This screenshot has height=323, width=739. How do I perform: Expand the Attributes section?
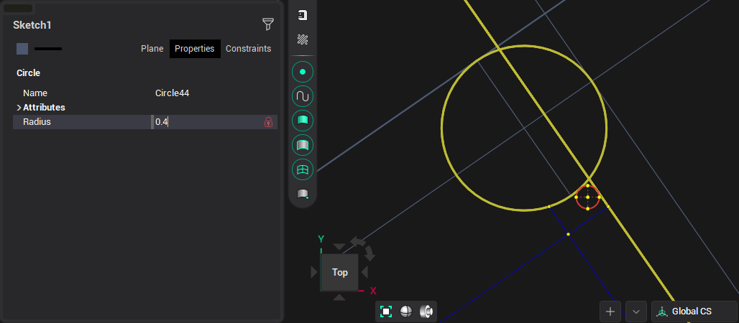(x=19, y=108)
